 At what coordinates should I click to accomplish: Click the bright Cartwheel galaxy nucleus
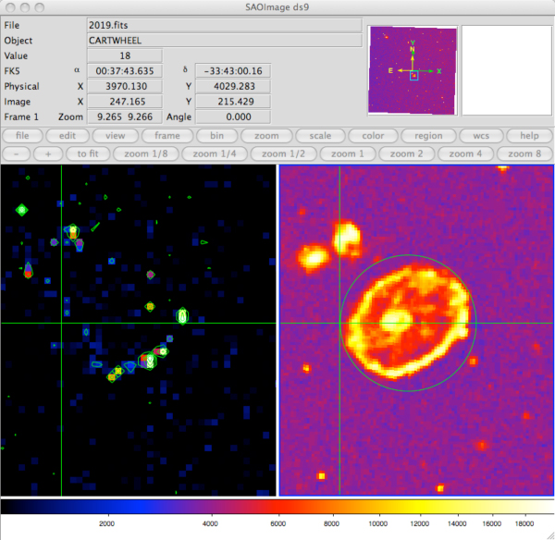[x=396, y=320]
